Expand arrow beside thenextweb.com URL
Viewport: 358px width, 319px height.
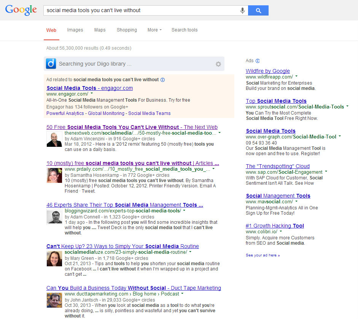point(220,132)
